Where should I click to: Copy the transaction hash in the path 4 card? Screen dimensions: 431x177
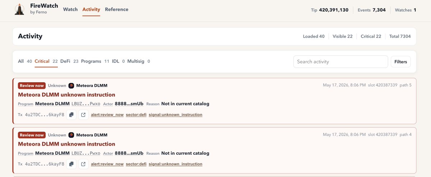coord(71,164)
